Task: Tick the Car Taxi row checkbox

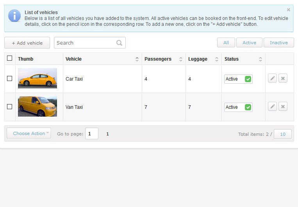Action: click(x=9, y=79)
